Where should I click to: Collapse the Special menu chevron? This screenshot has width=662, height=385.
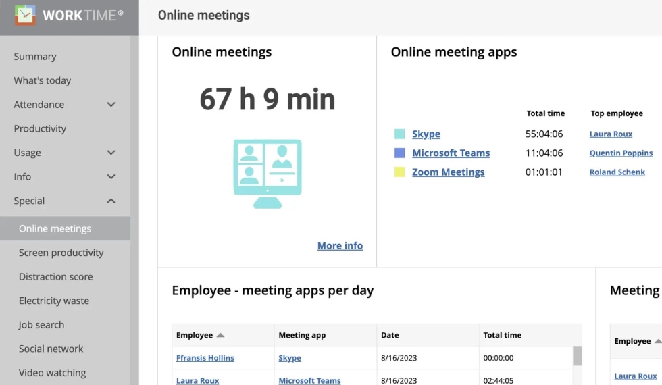click(111, 201)
